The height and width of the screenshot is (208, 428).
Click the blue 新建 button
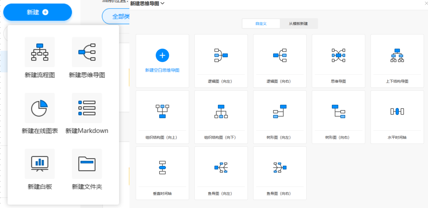(37, 12)
